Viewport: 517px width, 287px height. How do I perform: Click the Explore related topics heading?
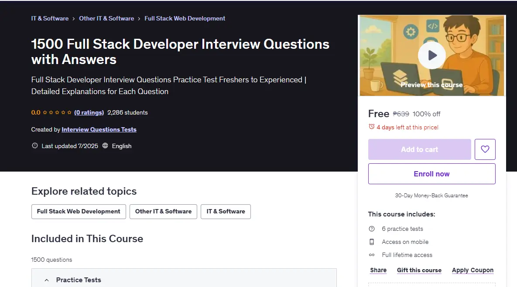[x=84, y=191]
